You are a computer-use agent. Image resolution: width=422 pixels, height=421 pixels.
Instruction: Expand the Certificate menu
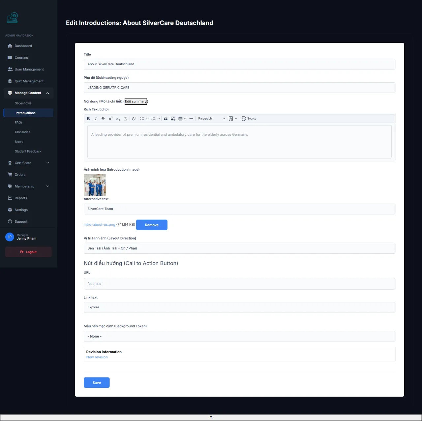click(x=28, y=163)
